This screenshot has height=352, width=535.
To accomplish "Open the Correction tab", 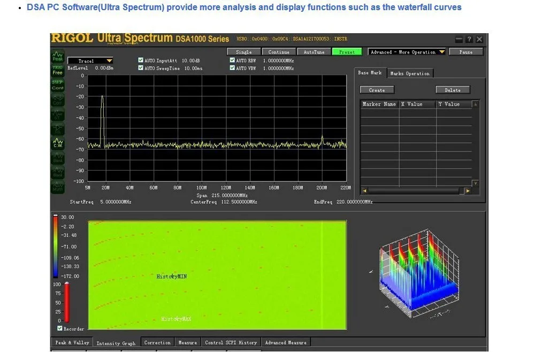I will tap(157, 342).
